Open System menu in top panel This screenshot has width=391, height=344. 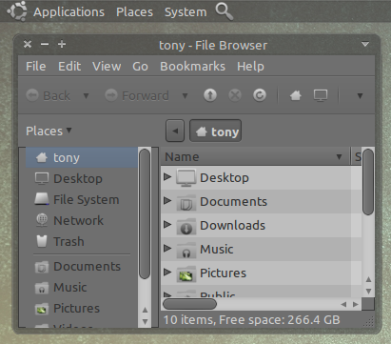point(186,12)
